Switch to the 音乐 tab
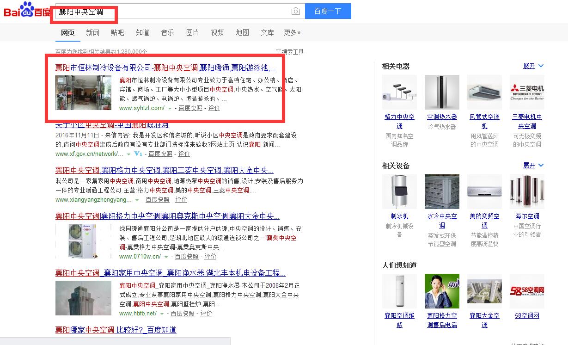The height and width of the screenshot is (345, 568). point(167,32)
